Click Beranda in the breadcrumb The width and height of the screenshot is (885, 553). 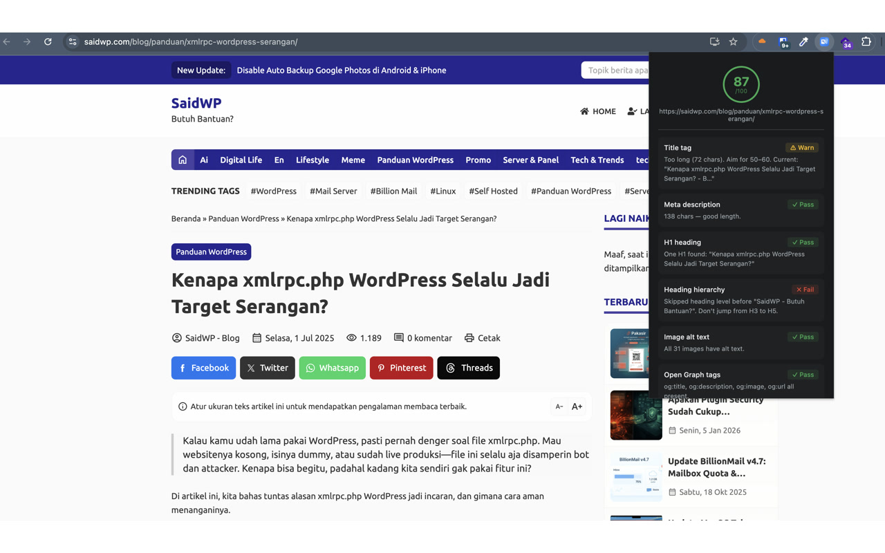[186, 218]
